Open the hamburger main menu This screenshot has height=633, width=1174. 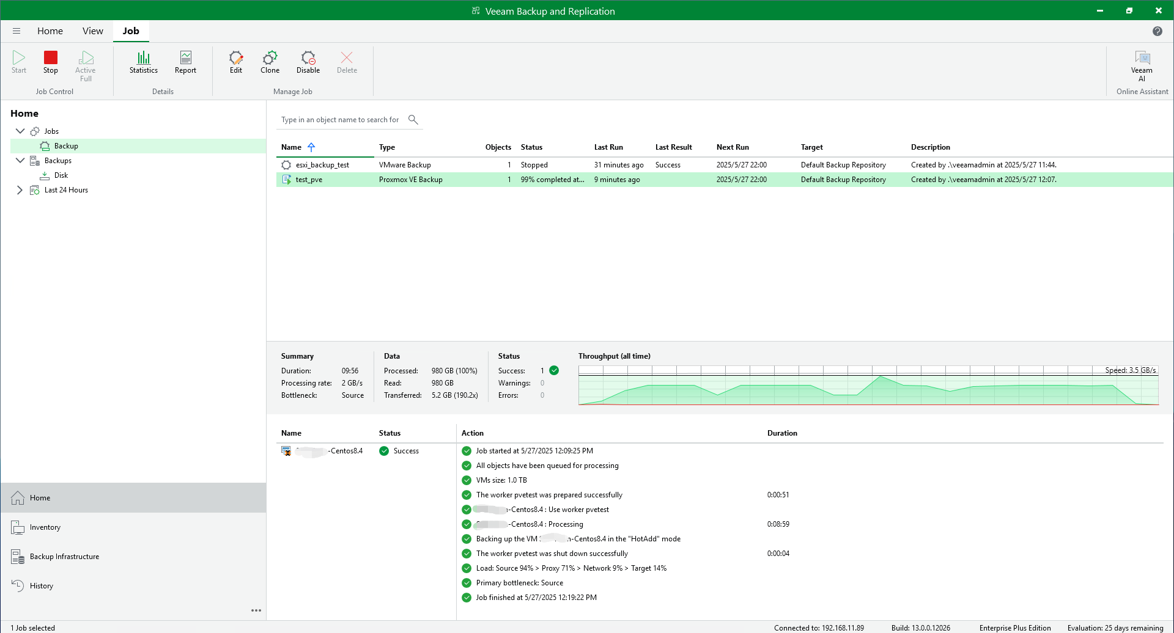click(x=17, y=31)
